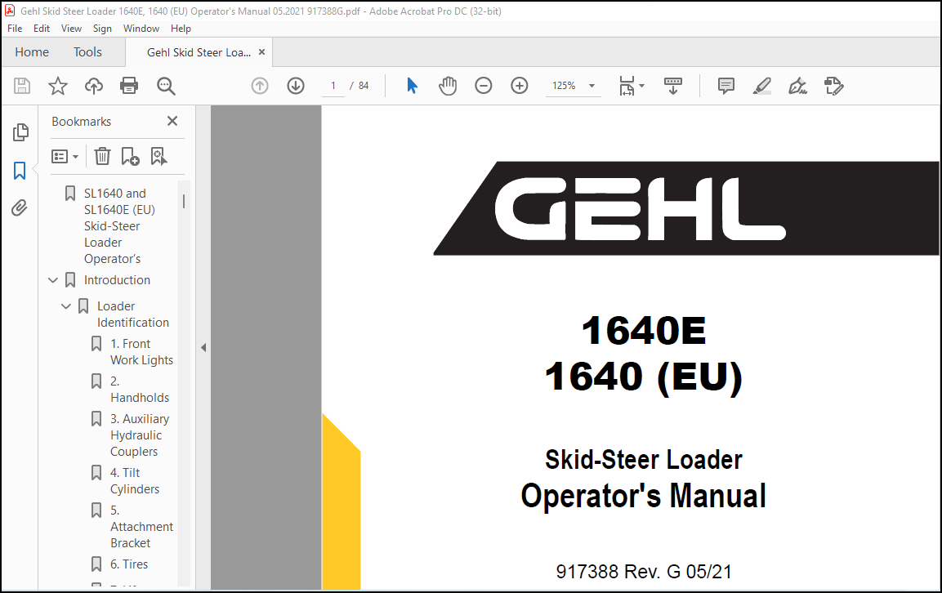Open the Find text magnifier tool
The height and width of the screenshot is (593, 942).
[x=166, y=86]
